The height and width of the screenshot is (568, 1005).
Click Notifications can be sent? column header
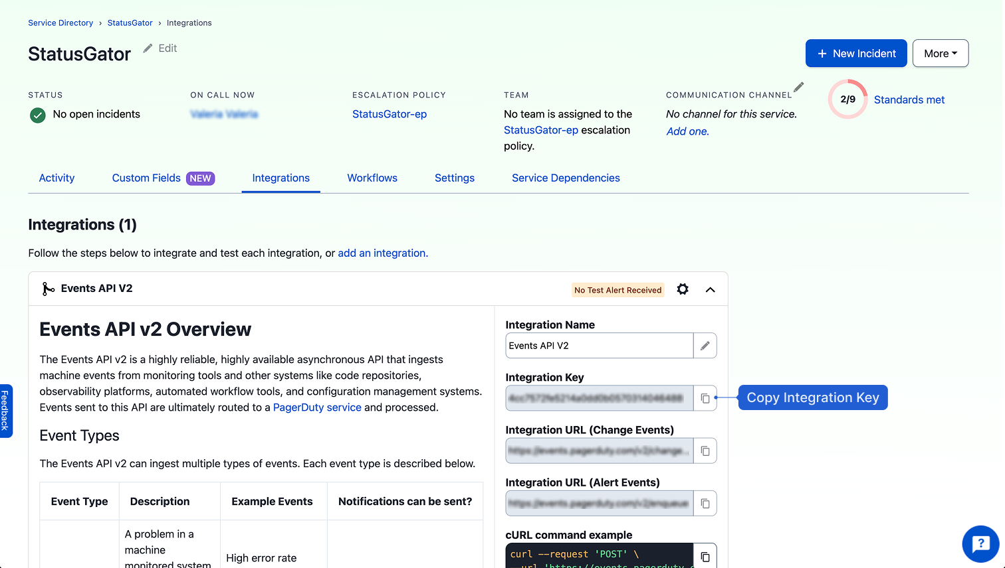coord(405,502)
